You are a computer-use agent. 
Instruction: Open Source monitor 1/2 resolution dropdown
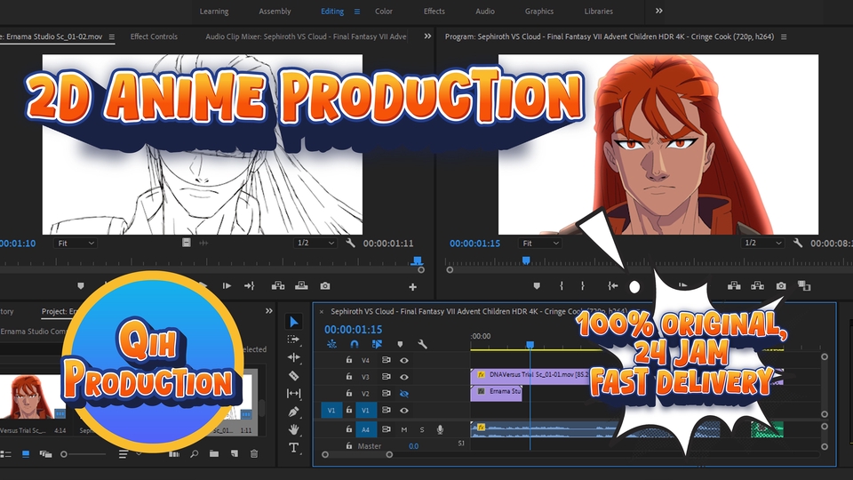click(x=315, y=243)
